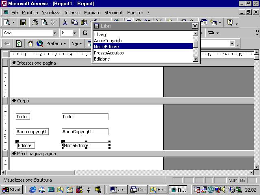The height and width of the screenshot is (195, 260).
Task: Launch Internet Explorer from quick launch
Action: (32, 190)
